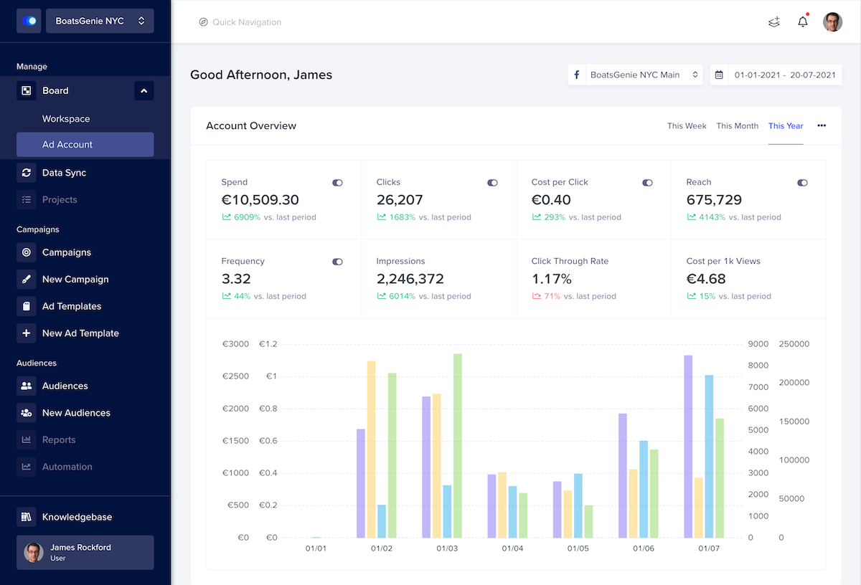Open Campaigns target icon in sidebar
The height and width of the screenshot is (585, 861).
[x=27, y=252]
